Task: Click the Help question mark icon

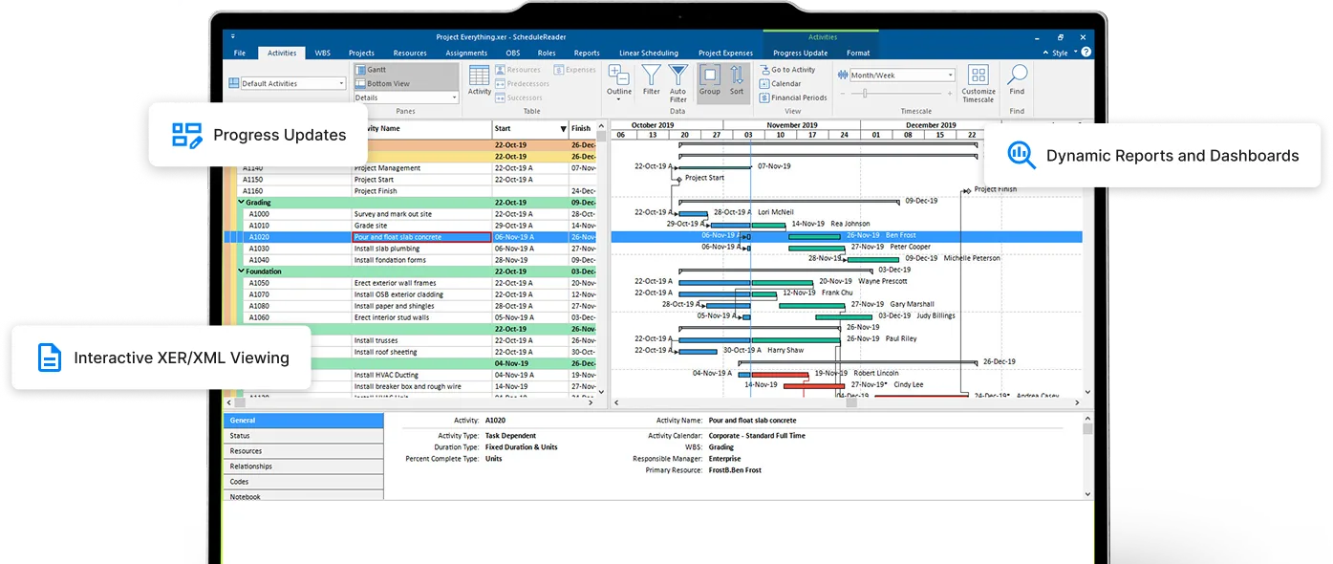Action: [x=1086, y=52]
